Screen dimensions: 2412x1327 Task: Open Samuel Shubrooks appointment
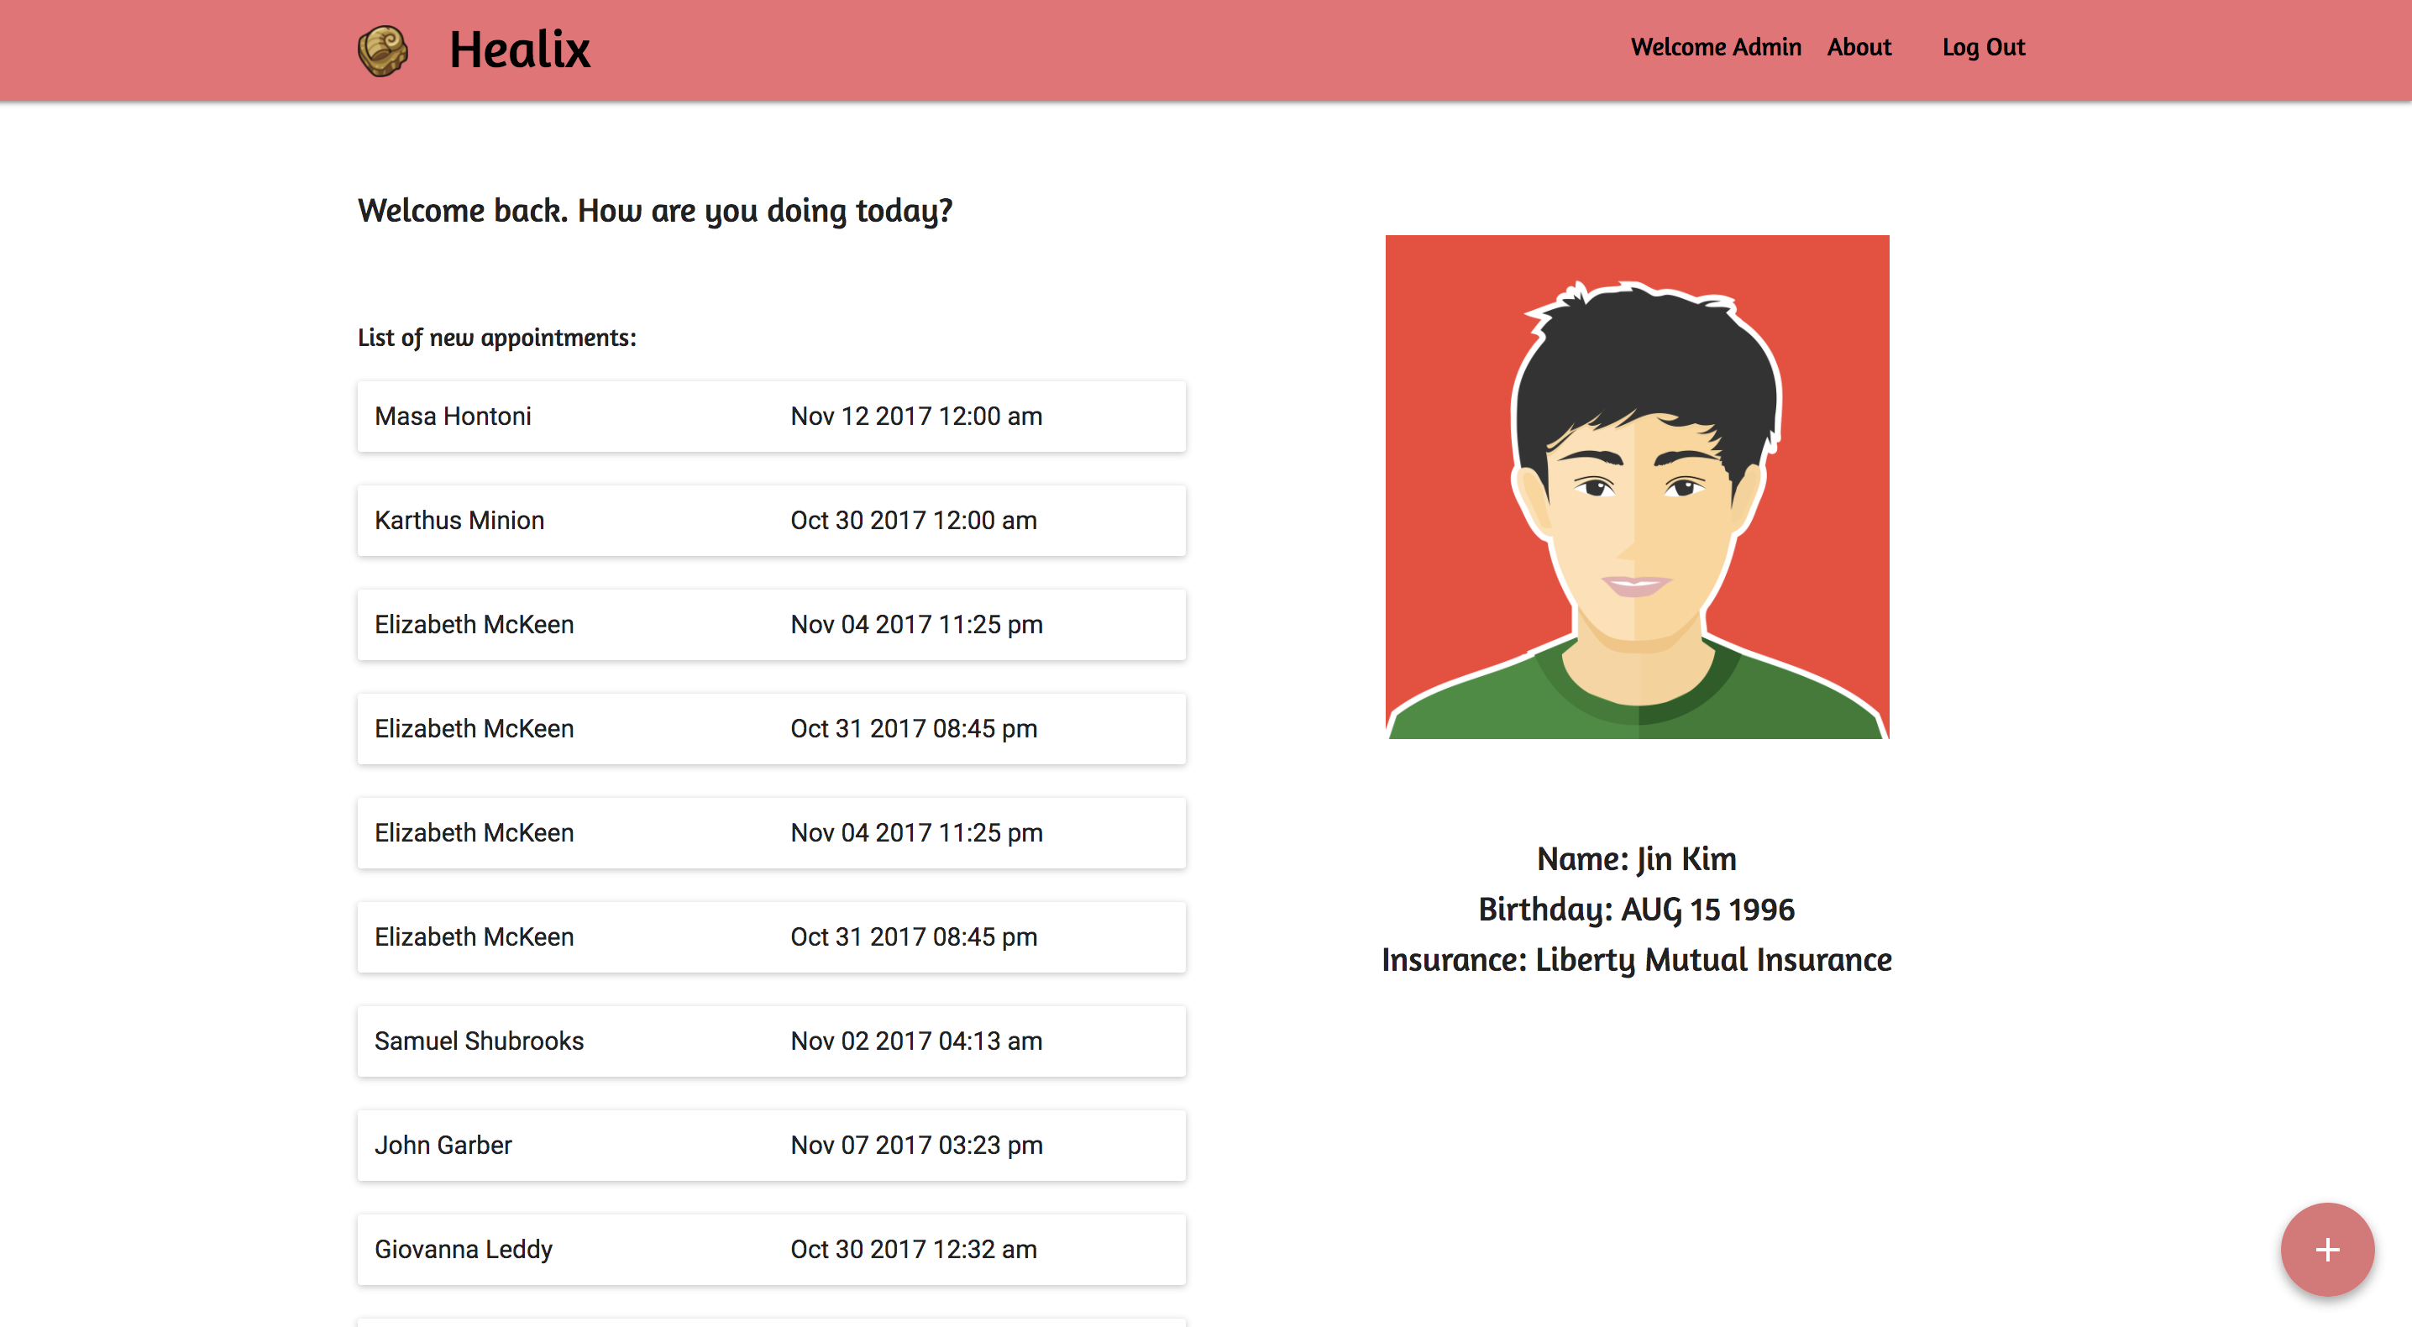771,1041
